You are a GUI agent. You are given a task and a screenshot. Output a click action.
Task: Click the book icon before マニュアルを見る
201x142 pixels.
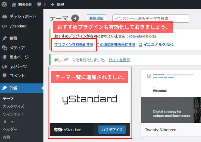coord(140,45)
